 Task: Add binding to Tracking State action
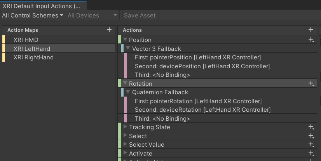pos(311,127)
